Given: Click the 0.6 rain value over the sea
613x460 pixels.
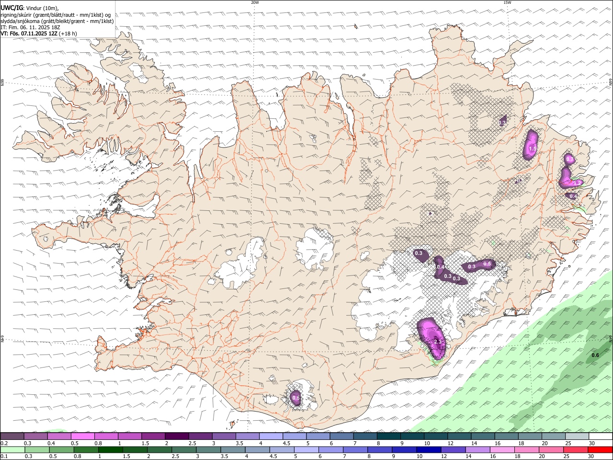Looking at the screenshot, I should [x=595, y=355].
